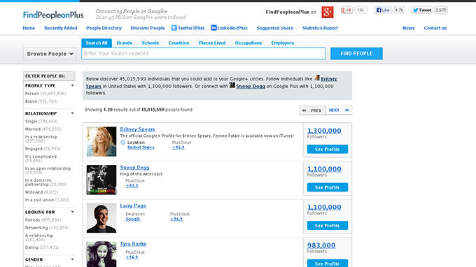Collapse the Relationship filter section
This screenshot has width=476, height=267.
click(x=73, y=113)
